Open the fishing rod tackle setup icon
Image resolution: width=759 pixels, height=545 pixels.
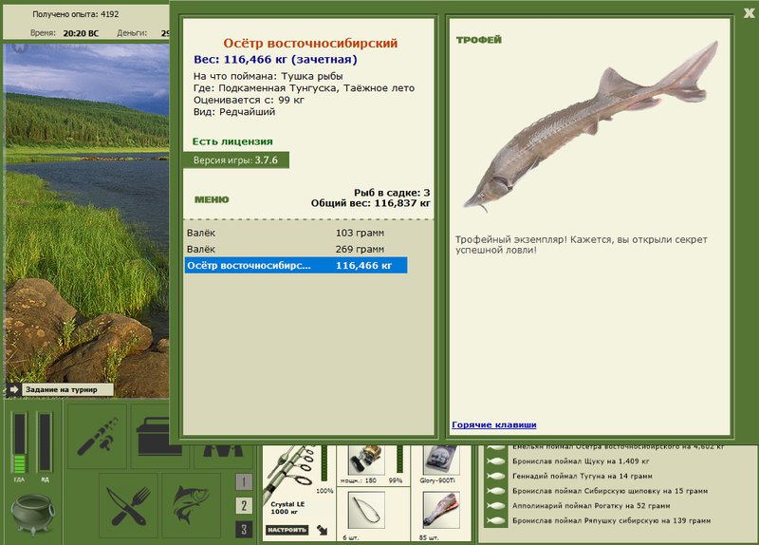(x=98, y=437)
